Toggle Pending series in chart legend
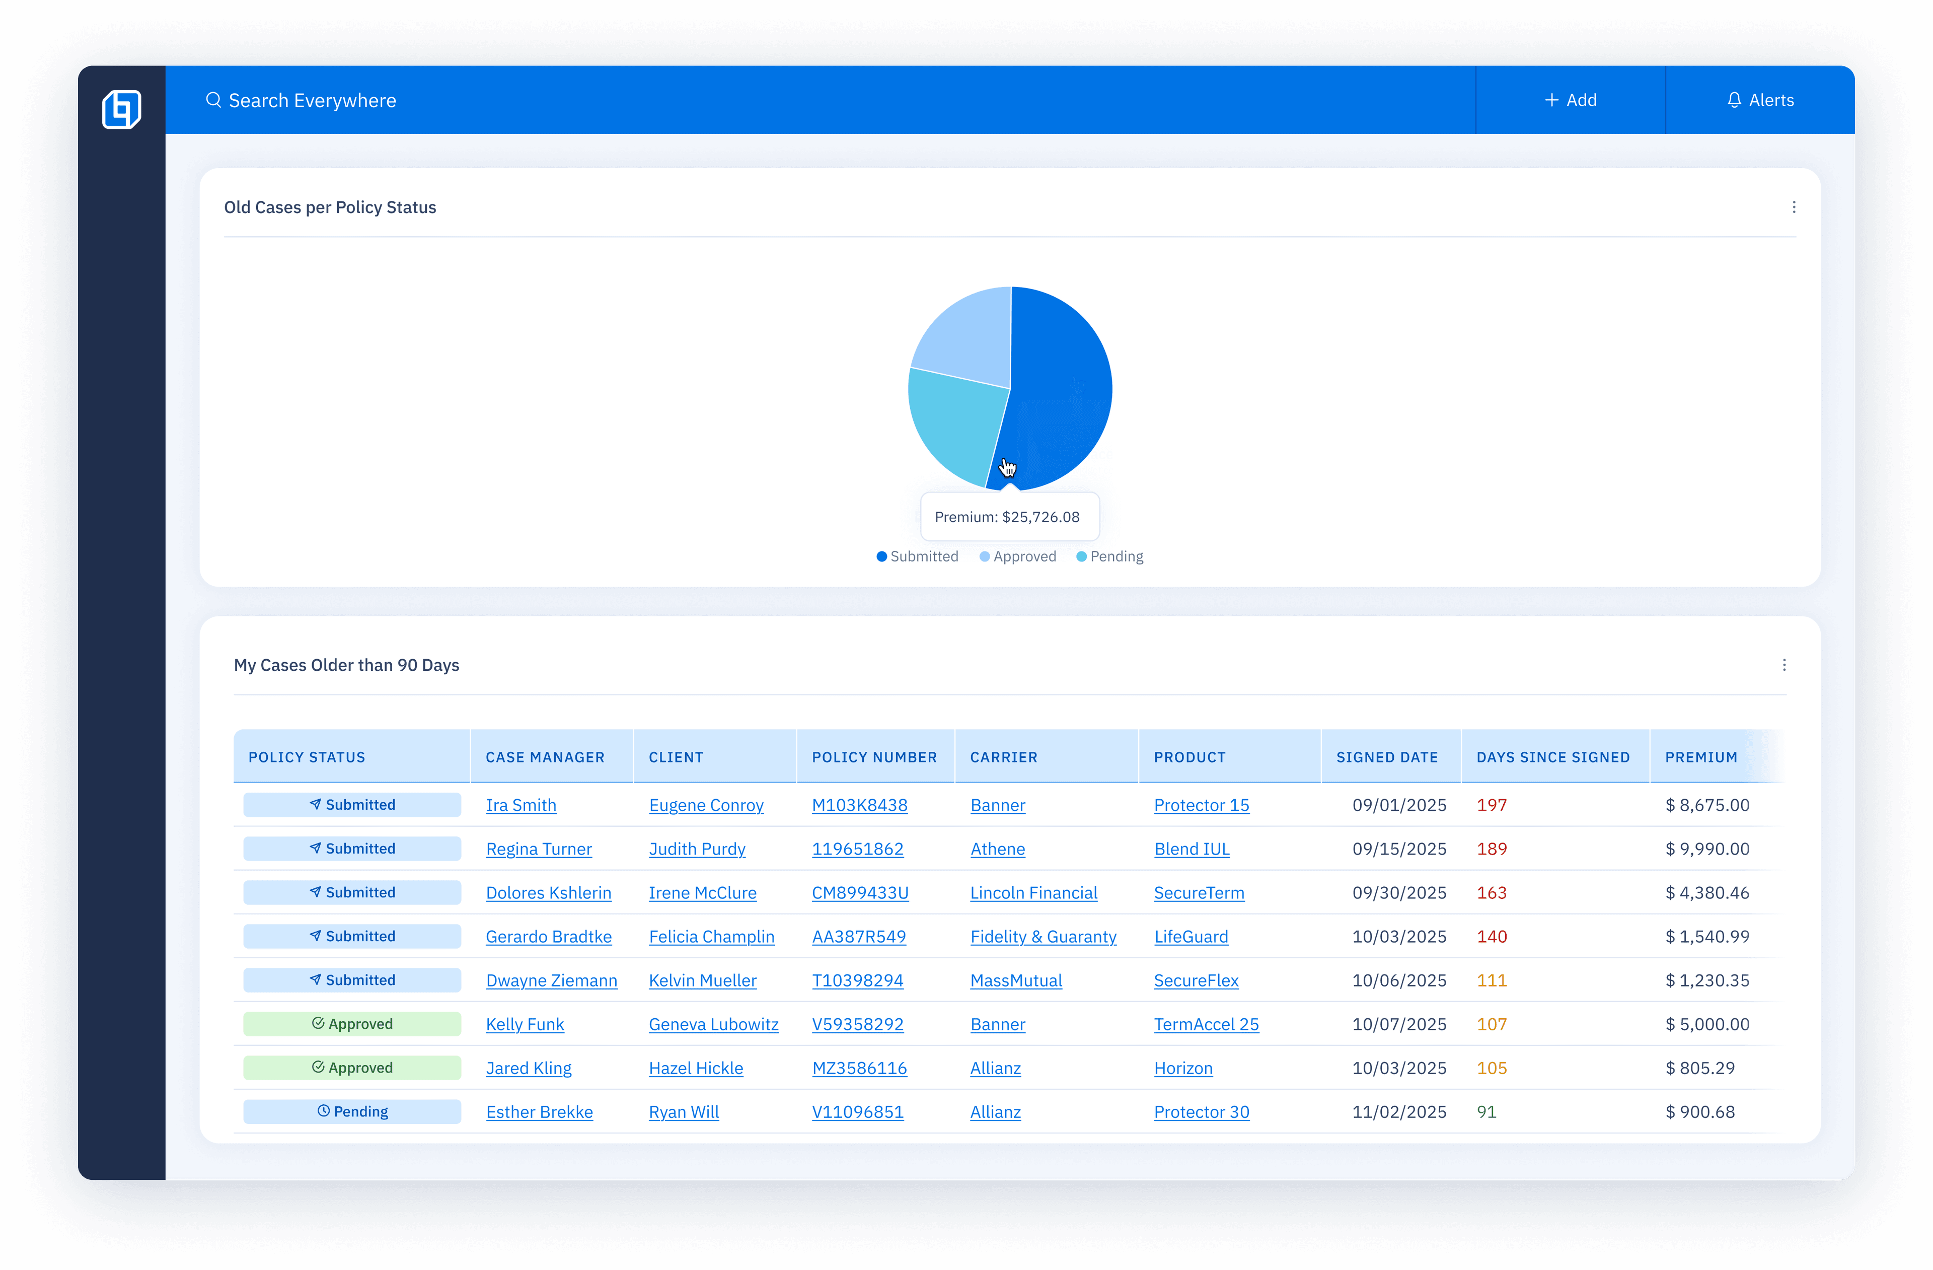Image resolution: width=1933 pixels, height=1270 pixels. [x=1109, y=556]
